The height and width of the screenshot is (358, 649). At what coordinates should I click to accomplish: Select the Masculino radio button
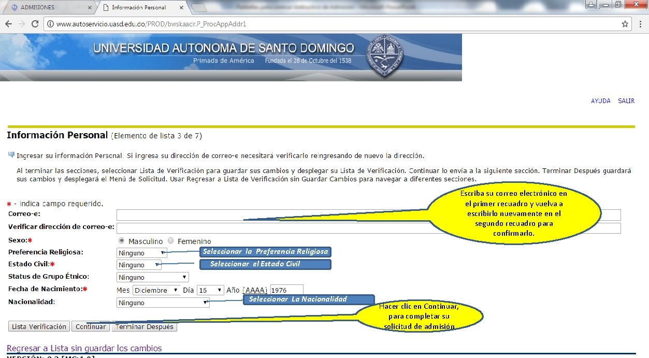coord(122,241)
